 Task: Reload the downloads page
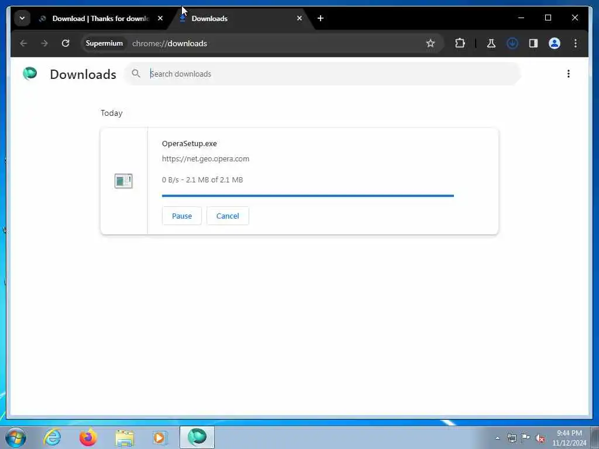(x=66, y=43)
